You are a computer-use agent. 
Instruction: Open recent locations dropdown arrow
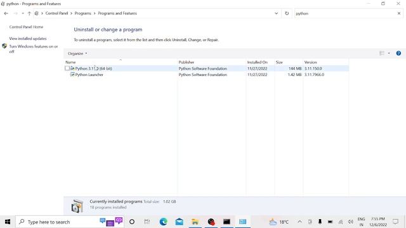pos(23,13)
